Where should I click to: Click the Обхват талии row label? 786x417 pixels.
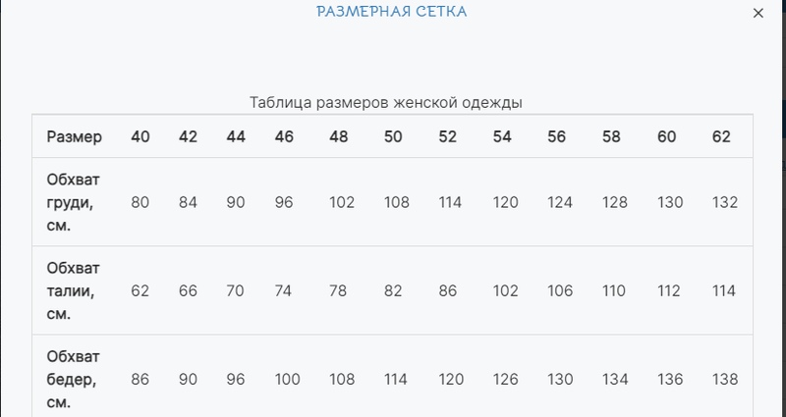coord(73,290)
